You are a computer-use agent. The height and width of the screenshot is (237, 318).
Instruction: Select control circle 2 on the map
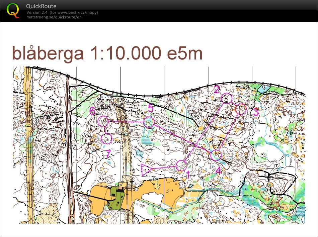tap(227, 98)
